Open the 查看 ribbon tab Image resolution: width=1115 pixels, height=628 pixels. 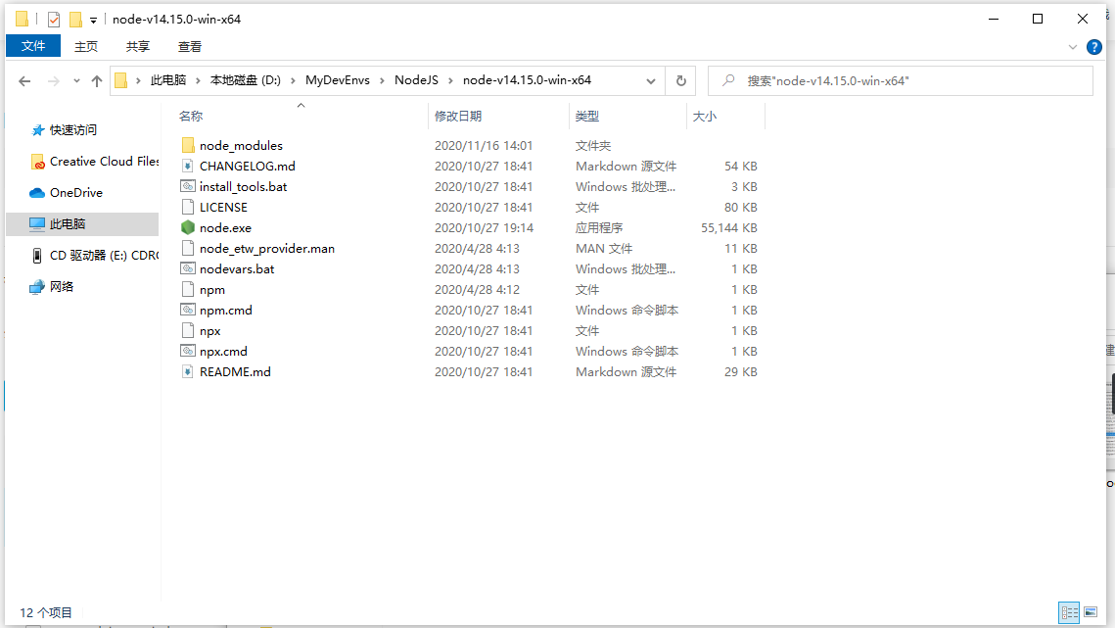point(190,46)
